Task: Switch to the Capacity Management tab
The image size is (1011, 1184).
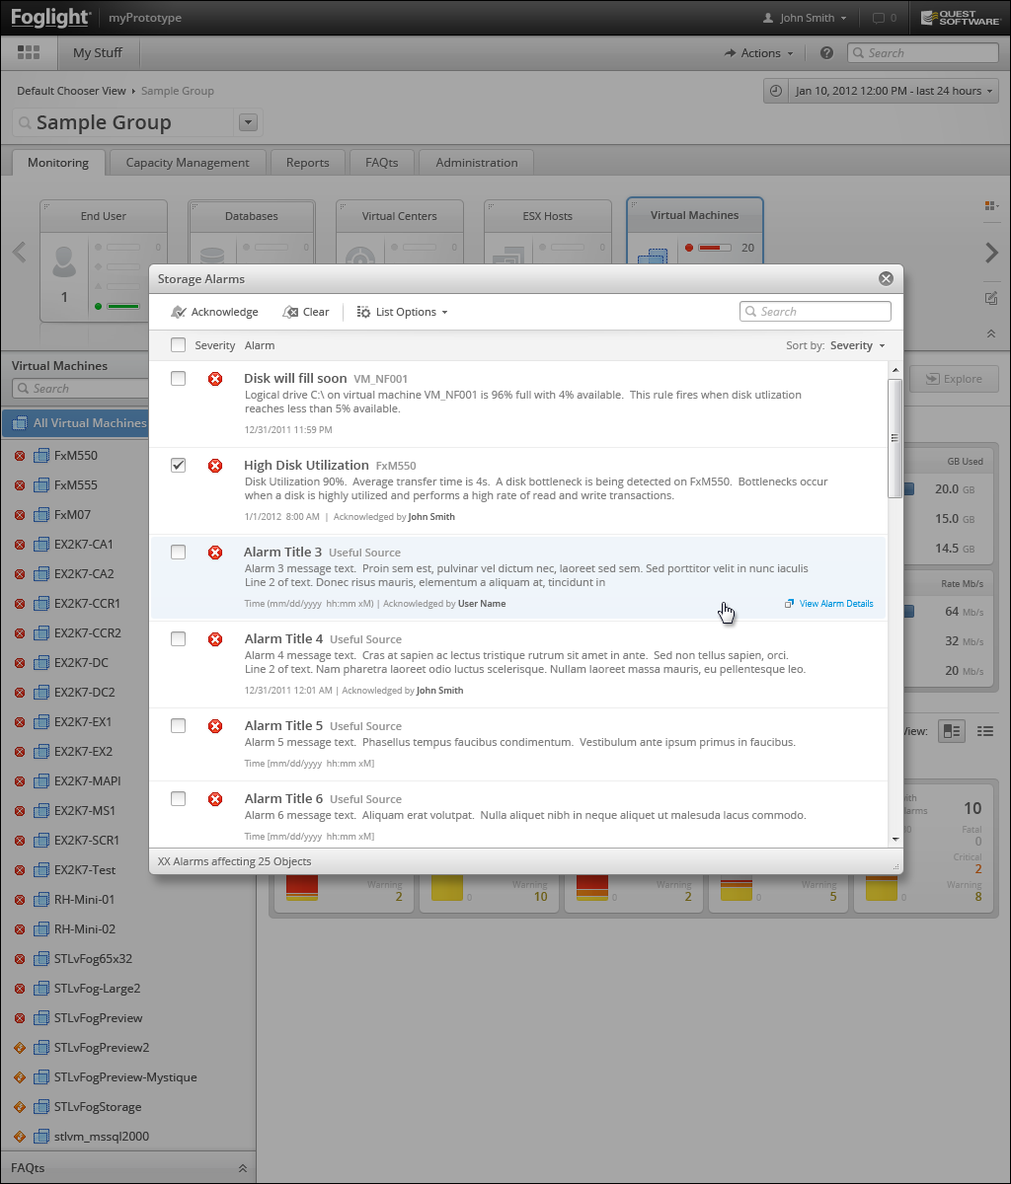Action: pyautogui.click(x=188, y=163)
